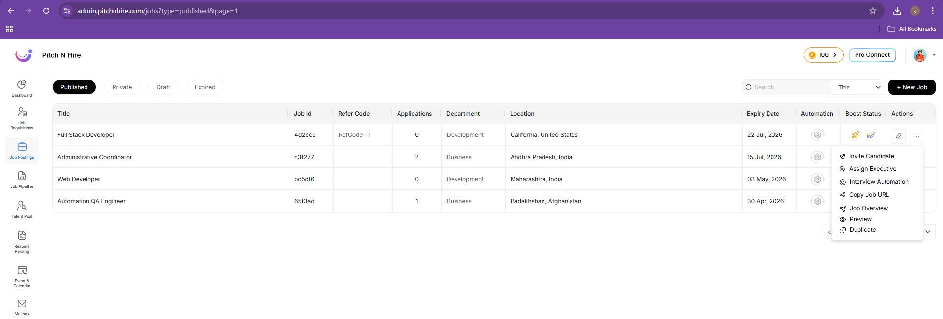
Task: Click the location Badakhshan, Afghanistan
Action: (545, 201)
